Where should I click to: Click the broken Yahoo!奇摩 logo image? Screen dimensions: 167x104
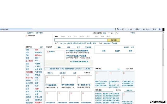(39, 40)
